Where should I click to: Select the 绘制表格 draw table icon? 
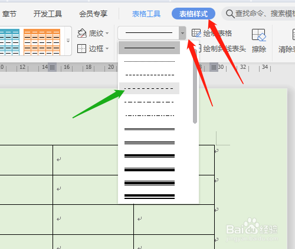click(x=196, y=33)
